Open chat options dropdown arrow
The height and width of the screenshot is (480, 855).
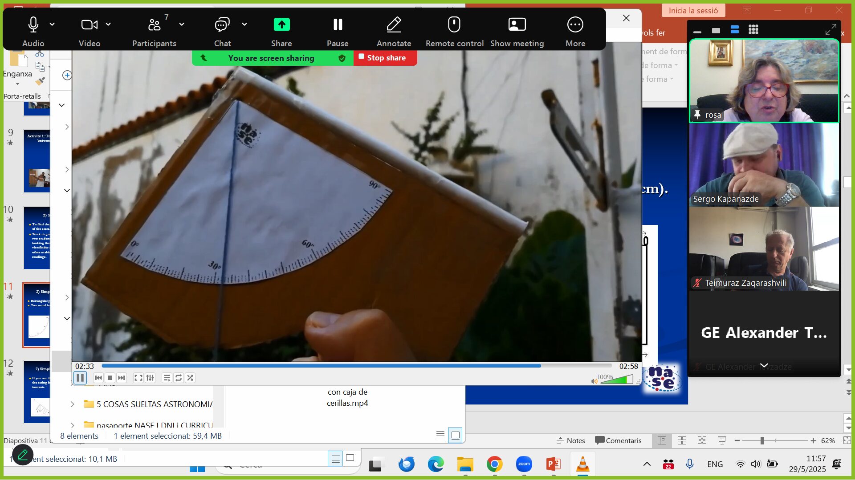pos(244,24)
